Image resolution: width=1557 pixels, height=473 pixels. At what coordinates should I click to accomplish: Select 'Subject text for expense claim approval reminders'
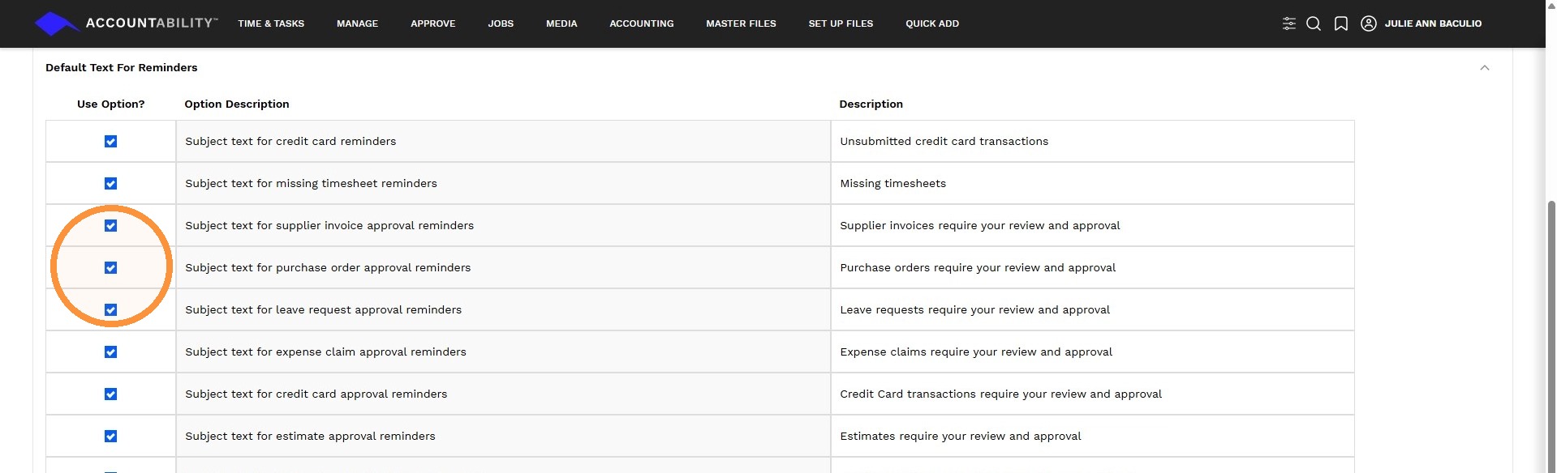325,352
